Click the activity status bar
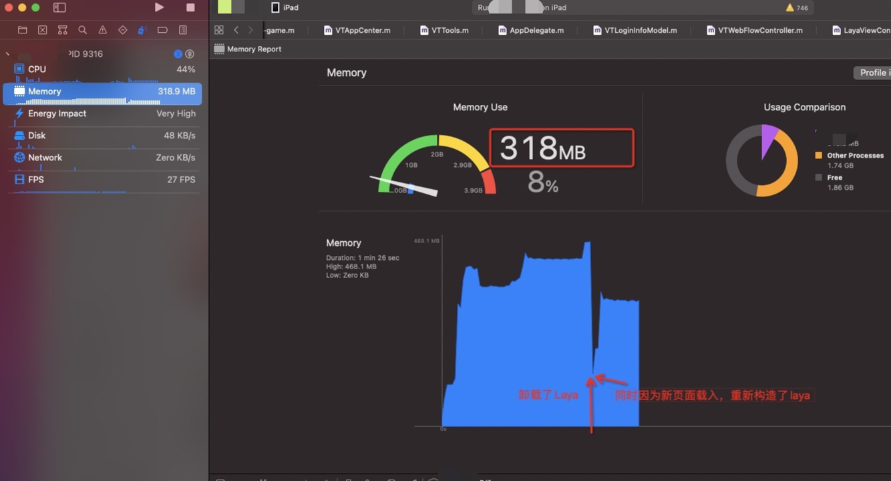Viewport: 891px width, 481px height. [x=641, y=7]
